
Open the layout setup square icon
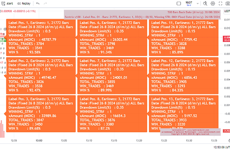coord(179,3)
